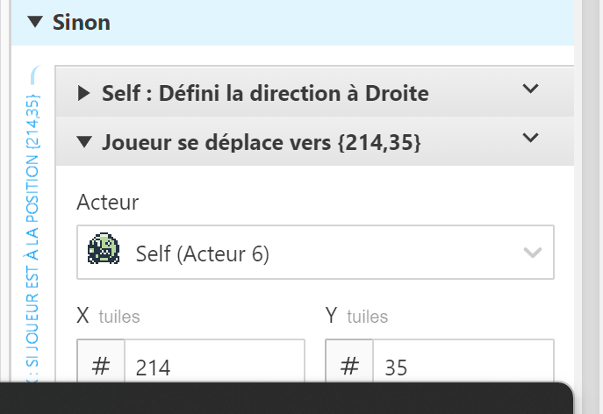Select the Joueur se déplace vers {214,35} title
This screenshot has width=603, height=414.
pos(261,141)
